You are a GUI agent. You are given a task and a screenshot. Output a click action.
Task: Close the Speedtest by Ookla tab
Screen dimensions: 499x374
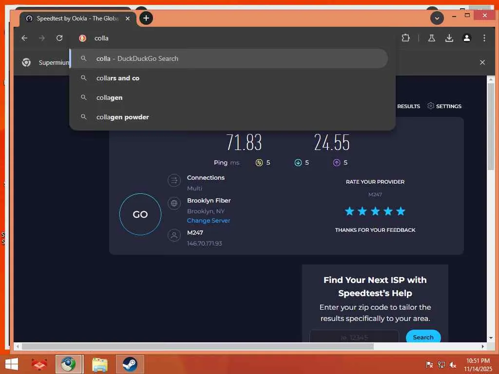pyautogui.click(x=128, y=19)
